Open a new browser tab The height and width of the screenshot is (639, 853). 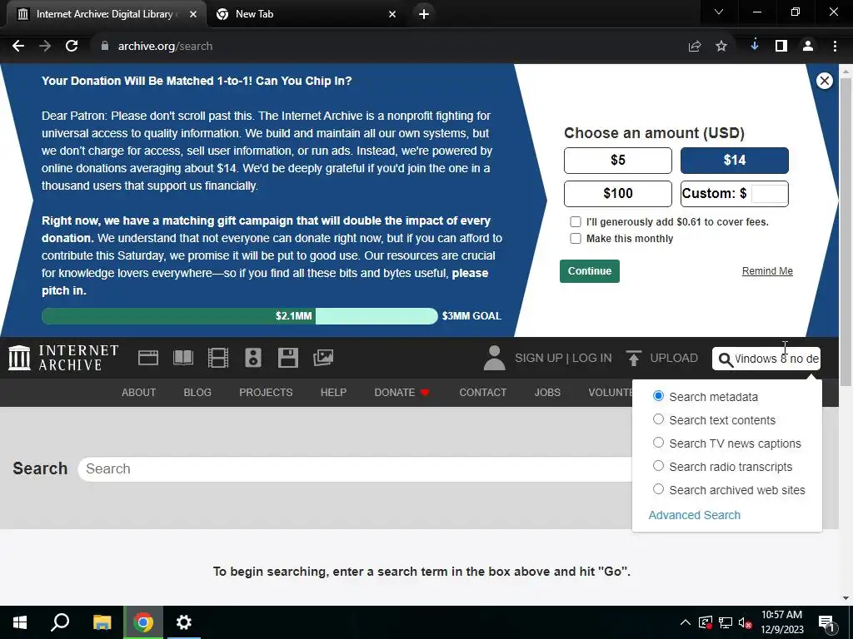(424, 14)
